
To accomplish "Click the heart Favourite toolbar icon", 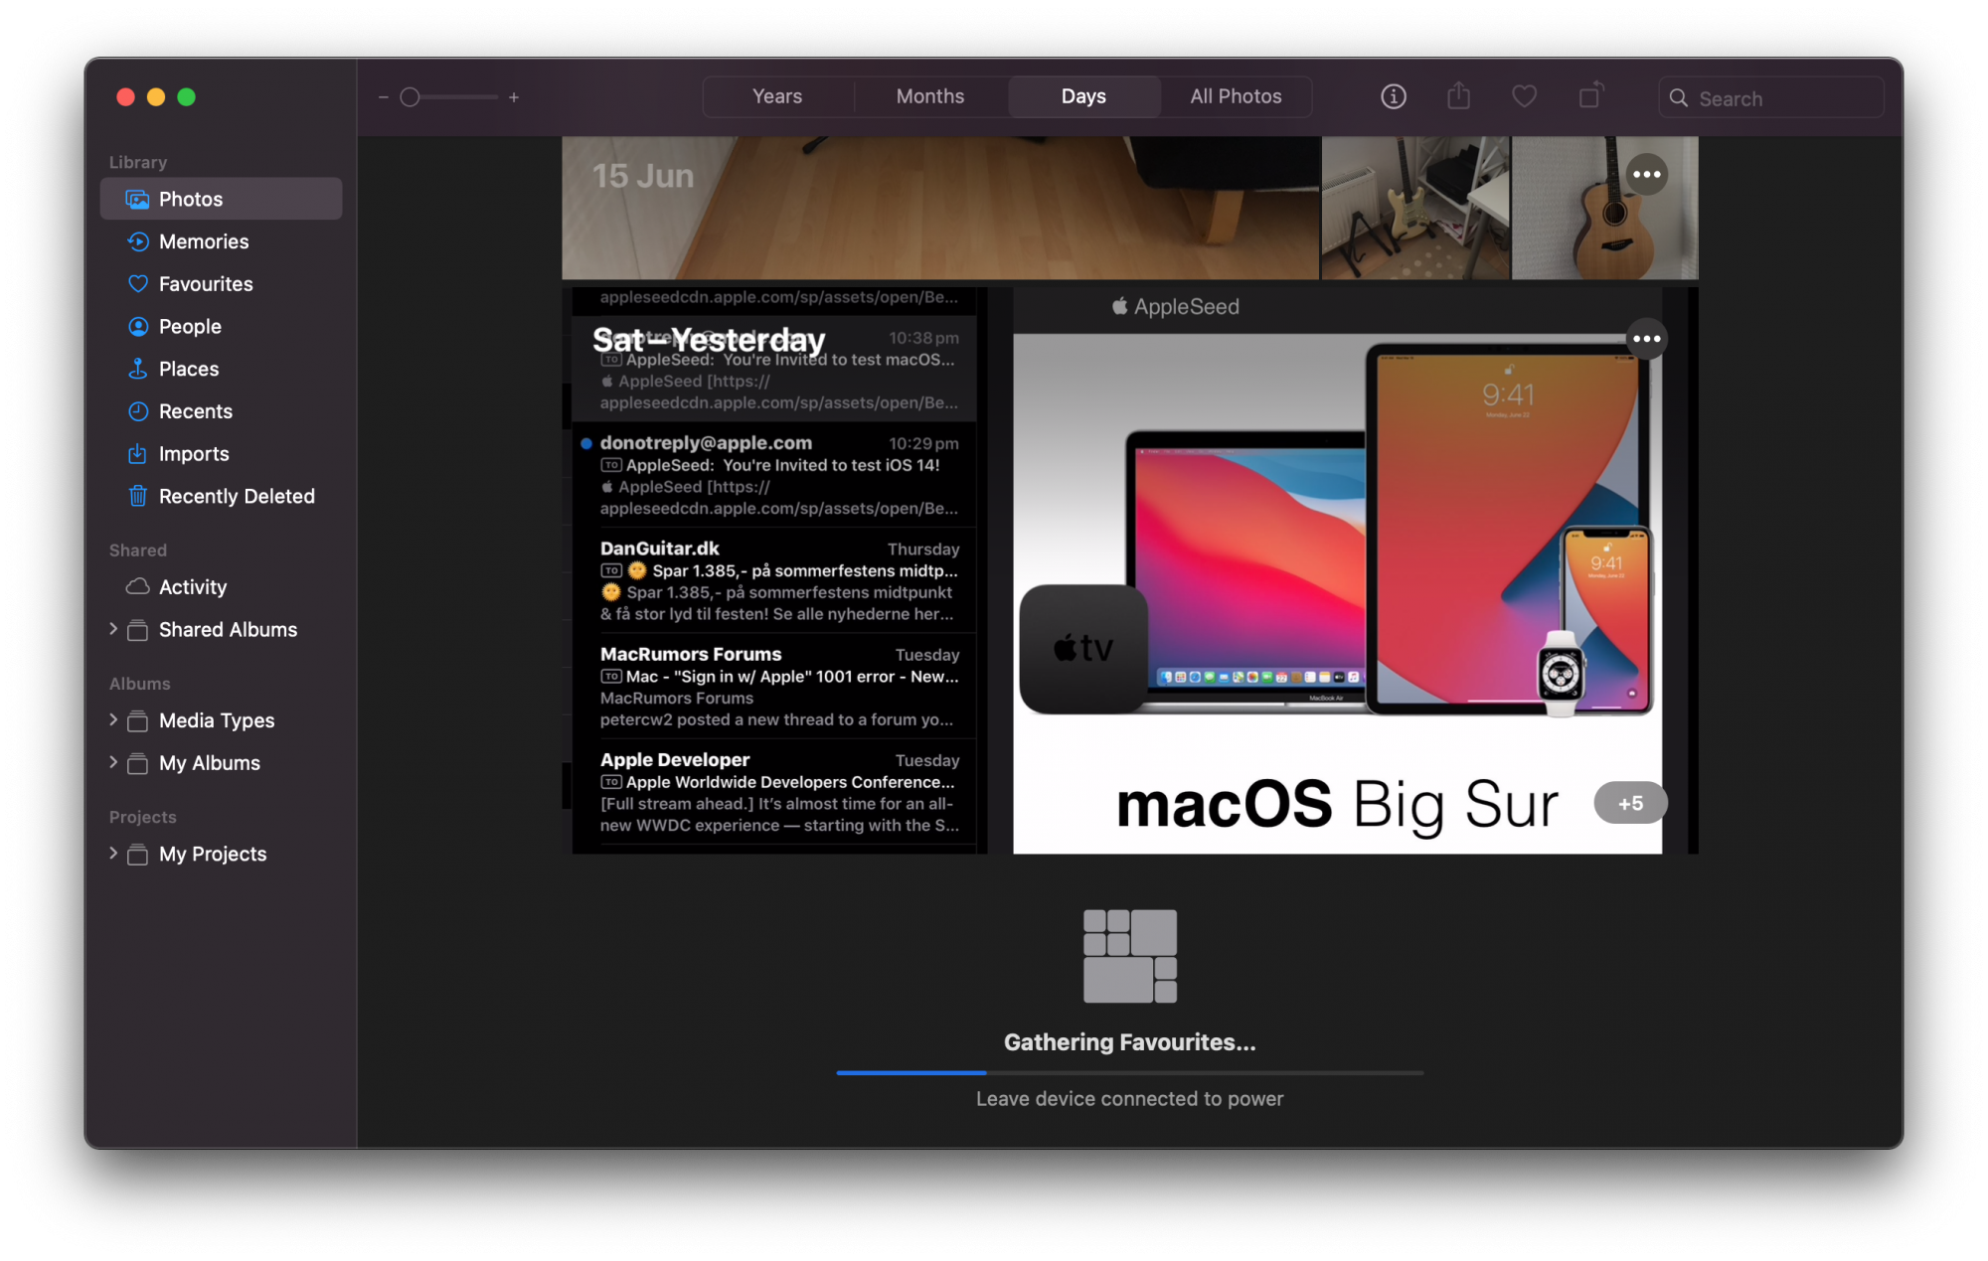I will click(x=1524, y=96).
